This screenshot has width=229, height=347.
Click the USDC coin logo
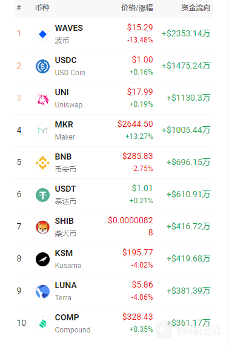(42, 66)
